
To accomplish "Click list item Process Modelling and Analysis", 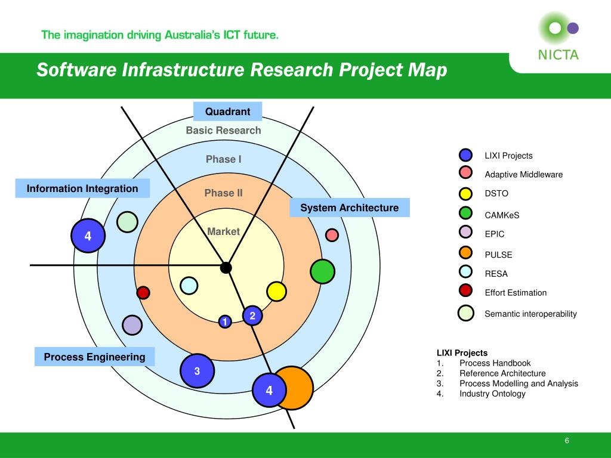I will coord(519,383).
